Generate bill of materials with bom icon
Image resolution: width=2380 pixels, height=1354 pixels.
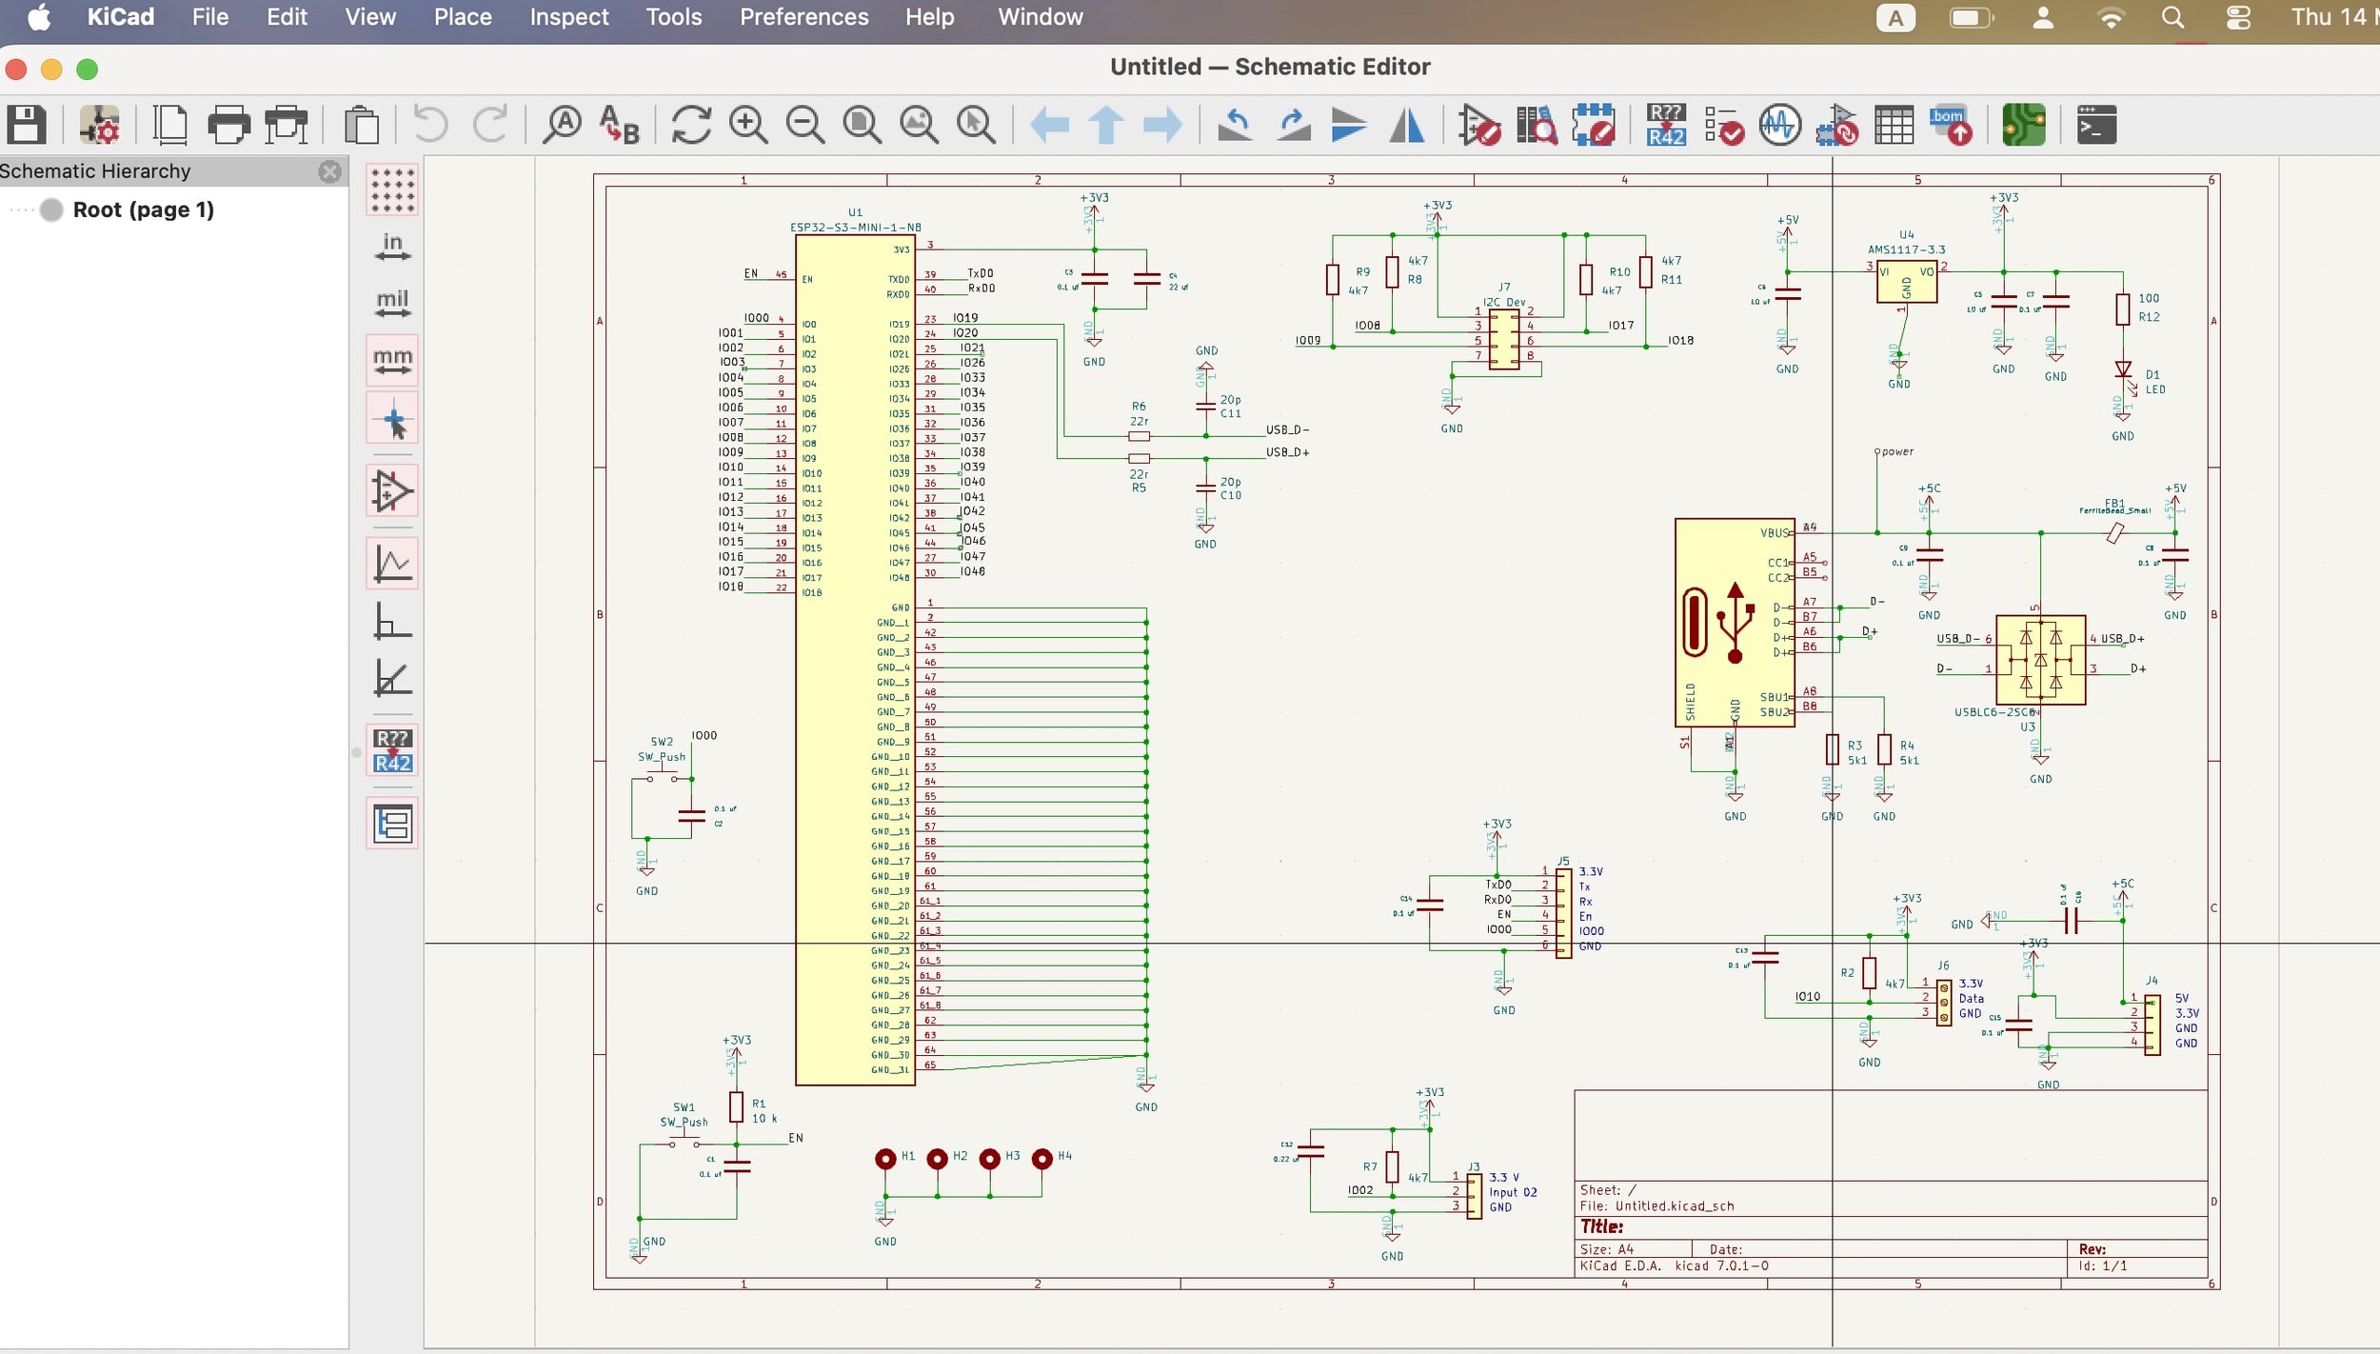point(1951,125)
